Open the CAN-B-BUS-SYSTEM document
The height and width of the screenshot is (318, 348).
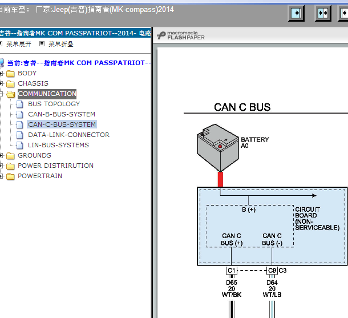pos(62,114)
